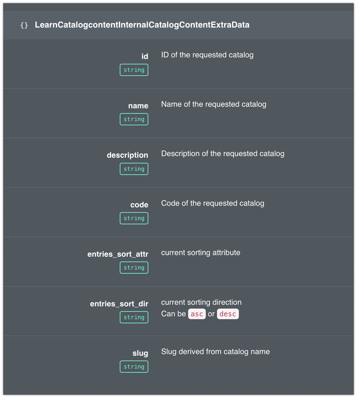Select the description property label
Viewport: 357px width, 398px height.
127,155
